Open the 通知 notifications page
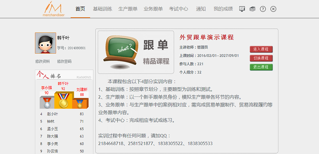This screenshot has width=319, height=154. (x=201, y=8)
